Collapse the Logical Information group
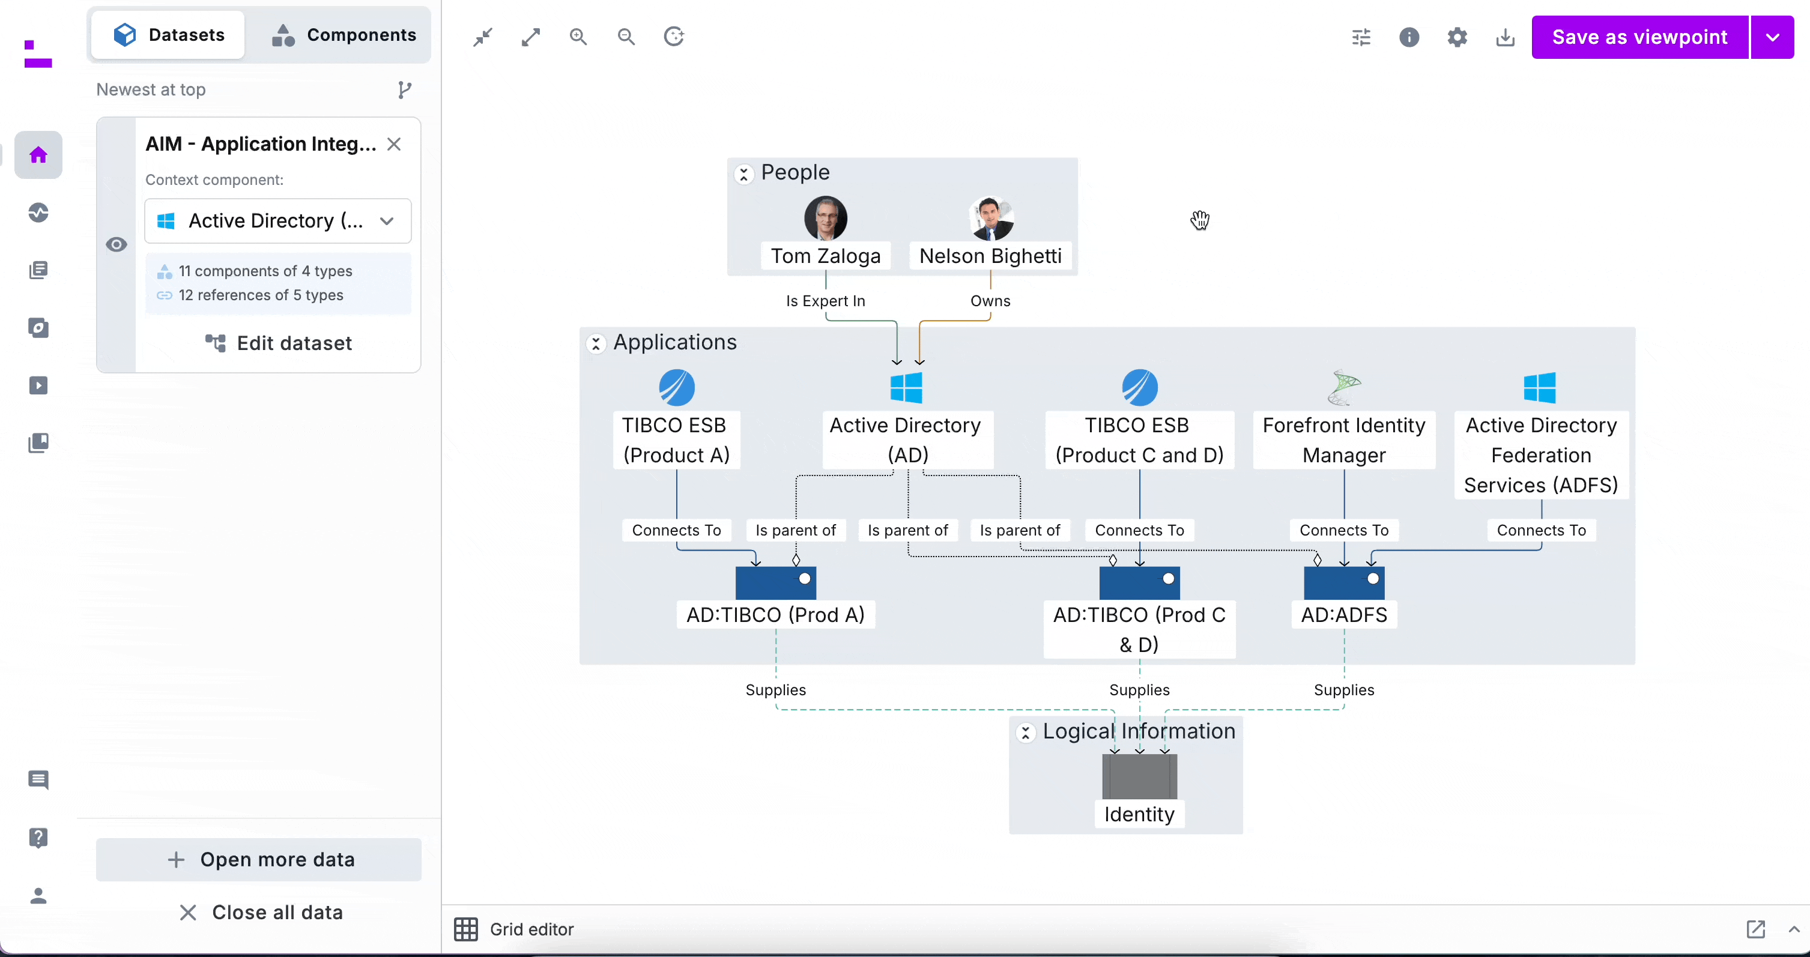Screen dimensions: 1810x957 1025,733
